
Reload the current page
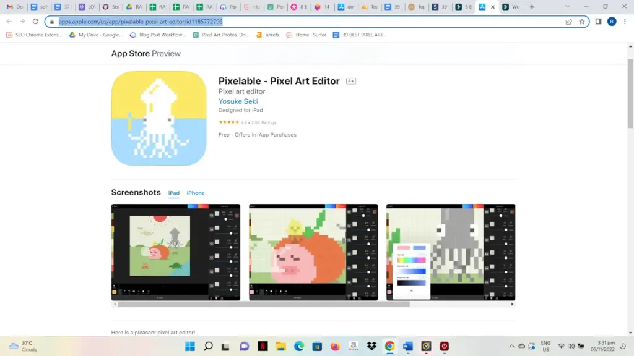(35, 20)
